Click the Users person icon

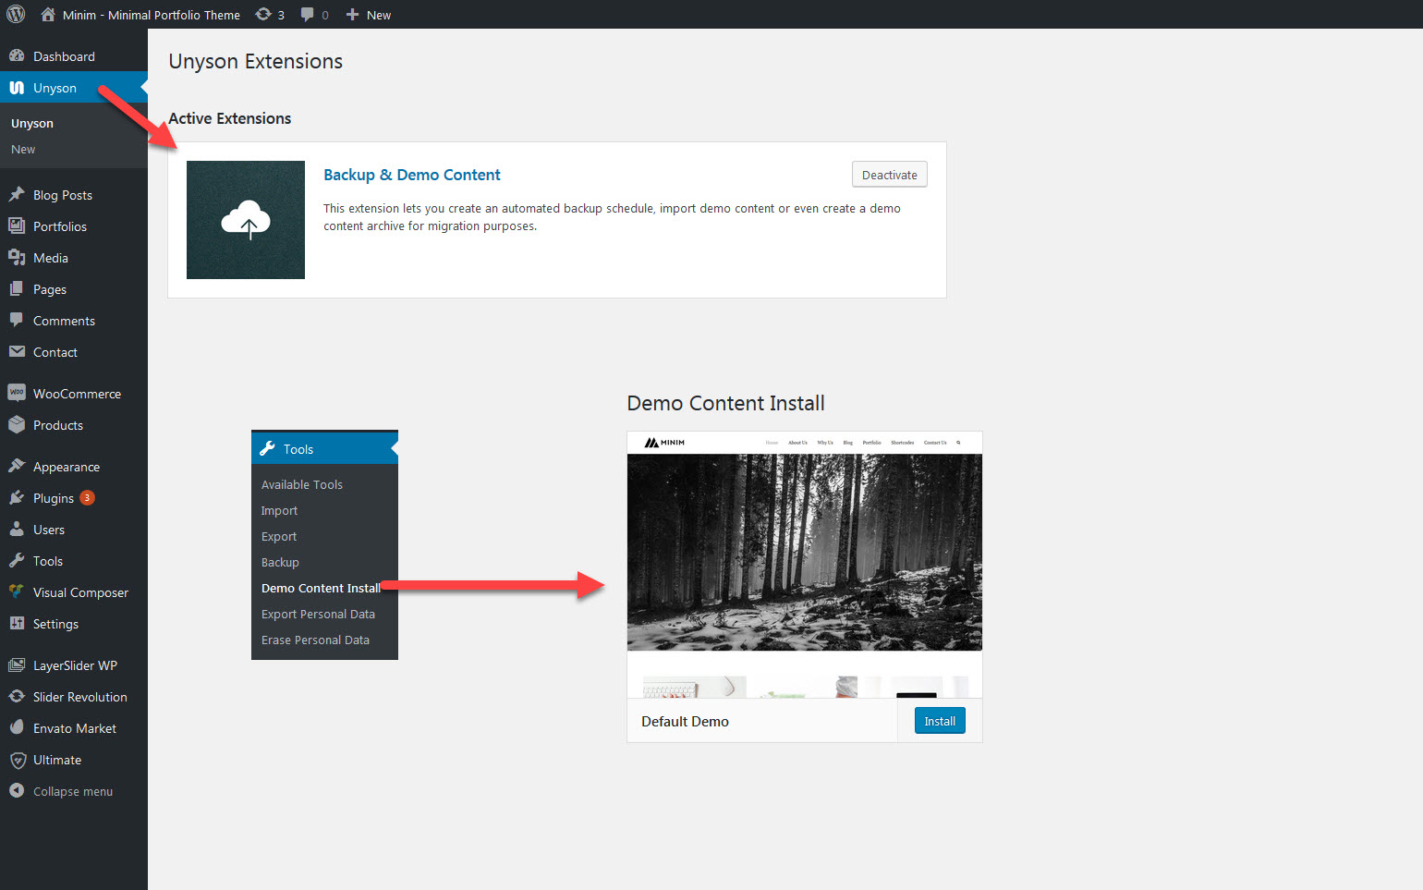pyautogui.click(x=17, y=530)
